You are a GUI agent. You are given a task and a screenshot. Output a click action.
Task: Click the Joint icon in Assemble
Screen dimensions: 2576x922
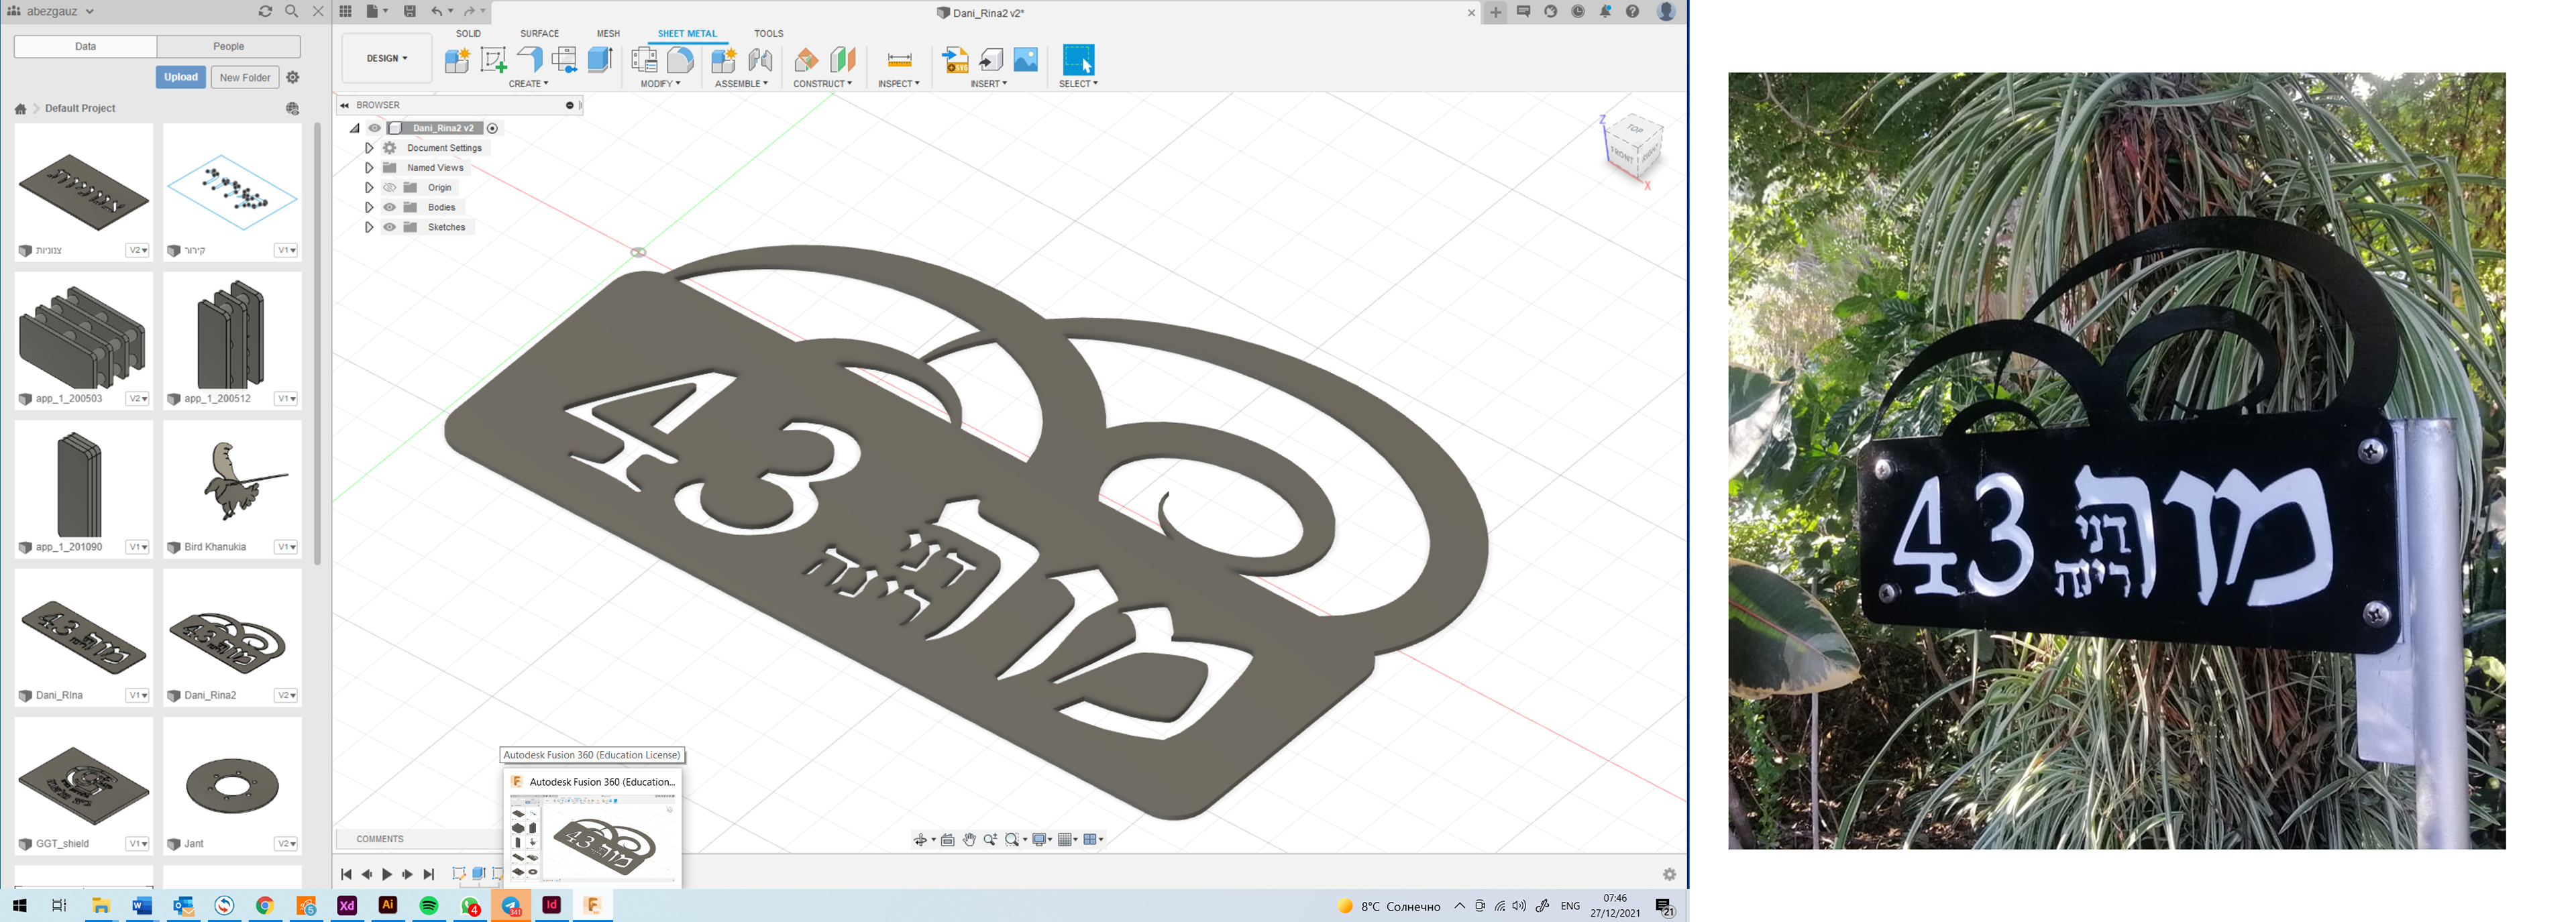pos(760,60)
